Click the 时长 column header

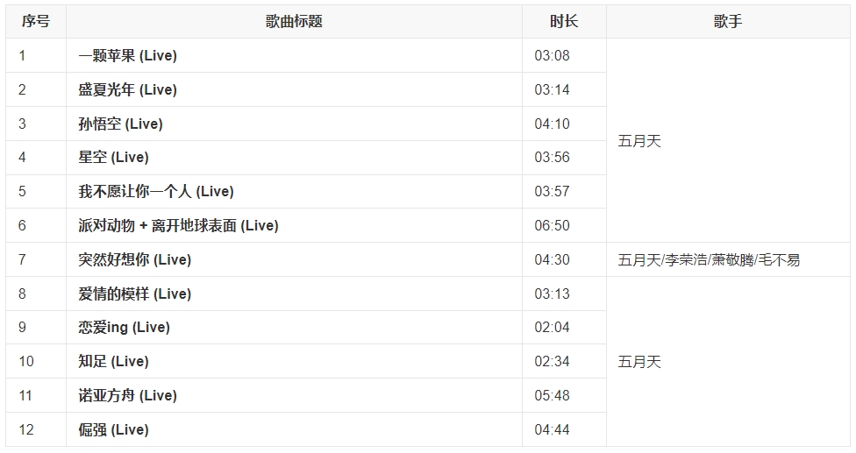coord(564,22)
